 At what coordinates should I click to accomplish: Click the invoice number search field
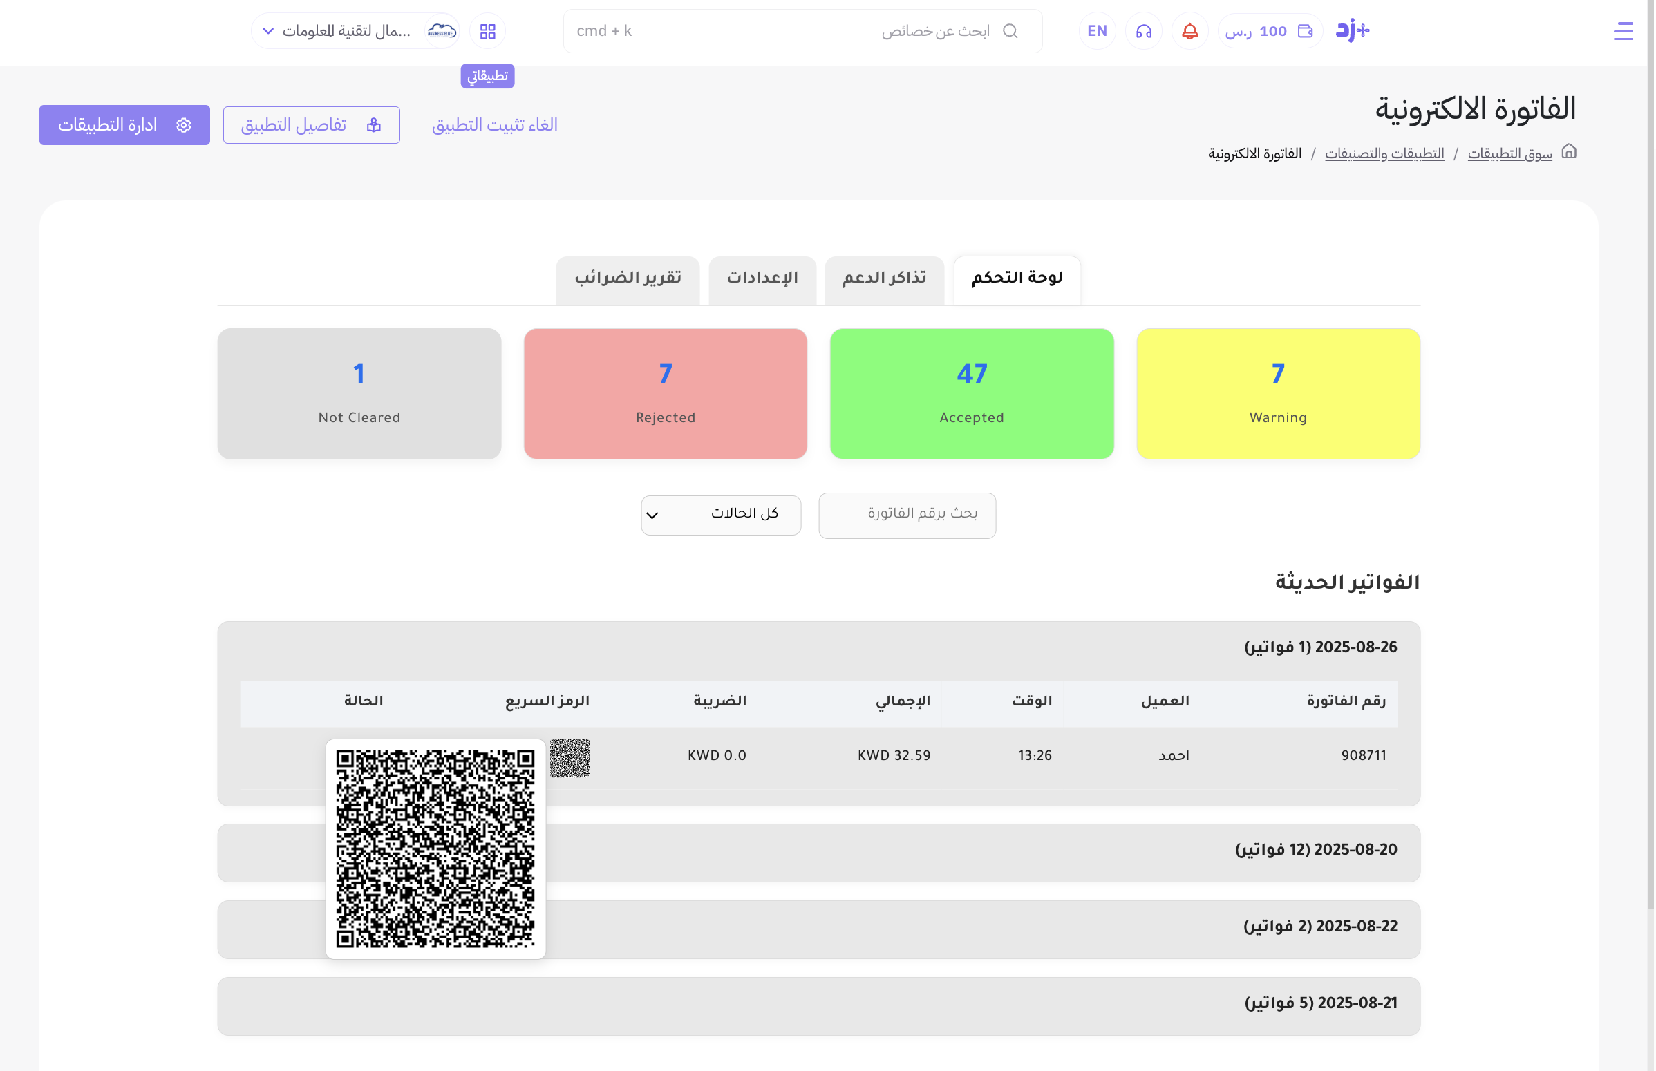point(906,515)
